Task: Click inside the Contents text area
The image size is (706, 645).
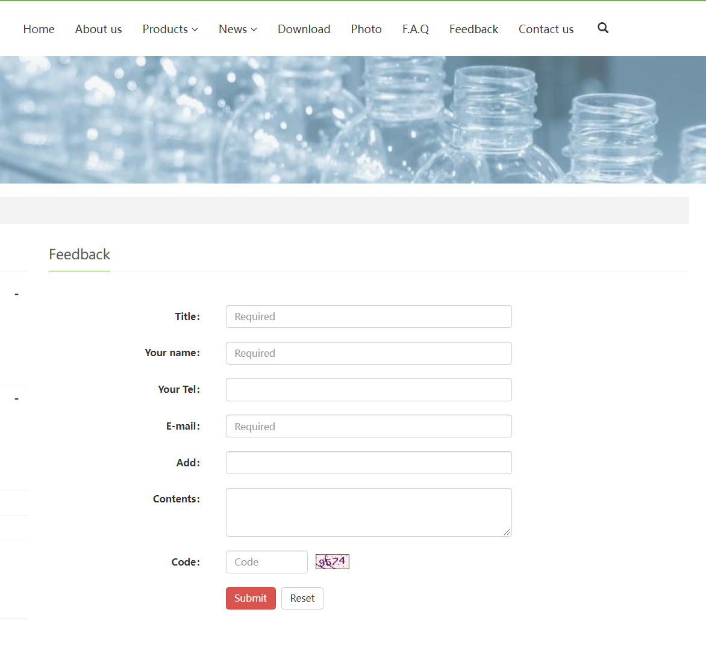Action: [x=369, y=512]
